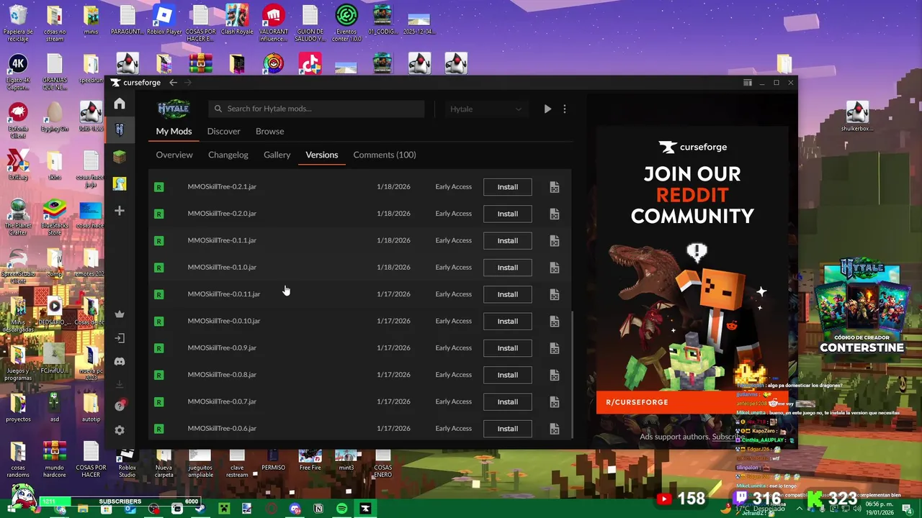Click the versions list vertical scrollbar
Image resolution: width=922 pixels, height=518 pixels.
571,373
